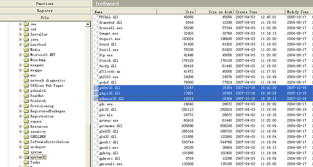Click the icon next to gpedit.msc
This screenshot has height=167, width=313.
(96, 148)
